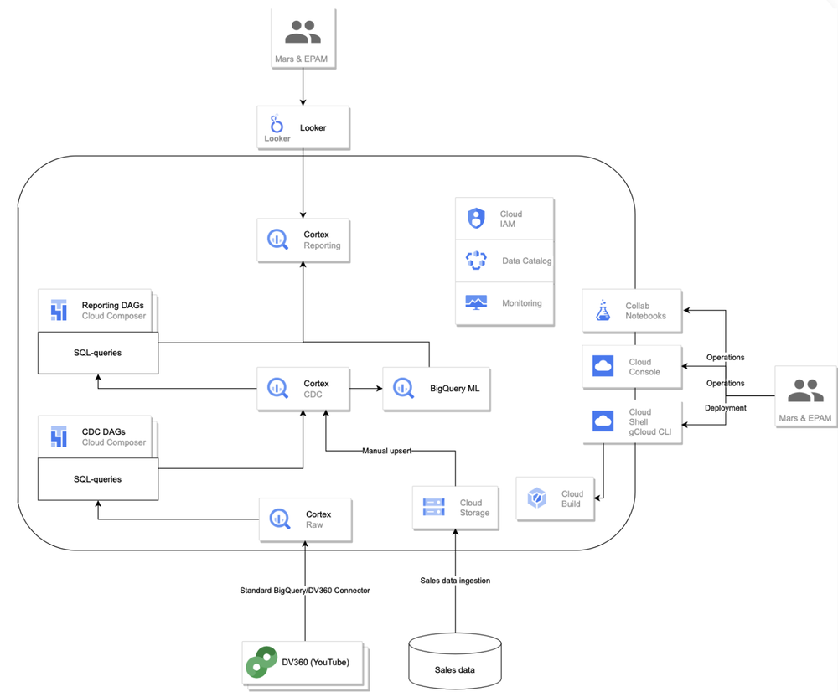Select the SQL-queries box under Reporting DAGs
Image resolution: width=838 pixels, height=692 pixels.
point(98,353)
